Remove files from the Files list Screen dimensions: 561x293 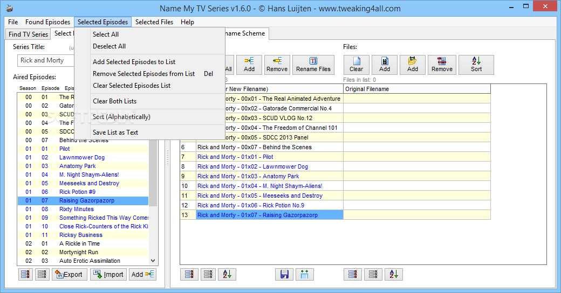coord(442,65)
